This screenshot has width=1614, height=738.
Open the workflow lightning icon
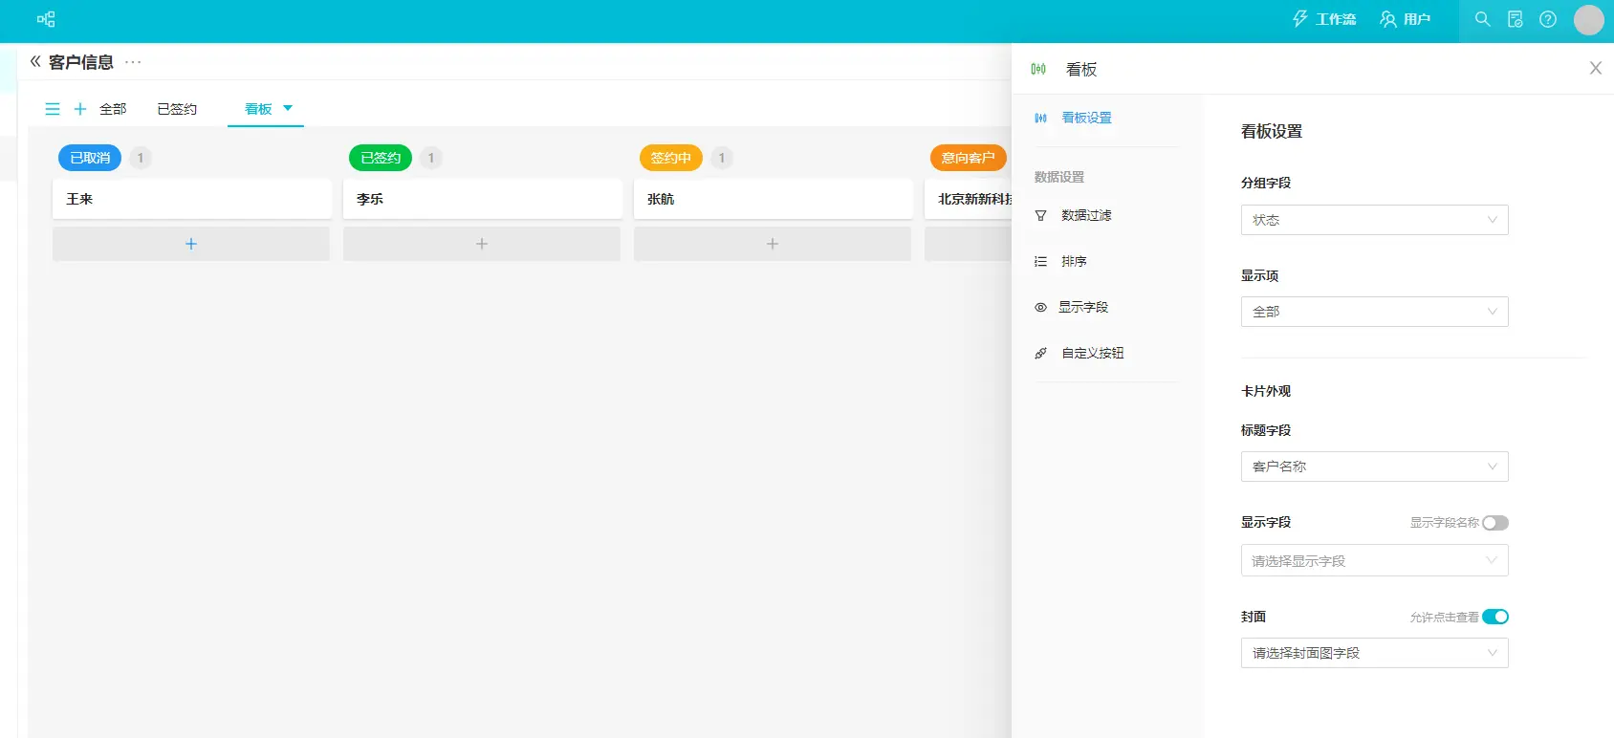(x=1300, y=19)
